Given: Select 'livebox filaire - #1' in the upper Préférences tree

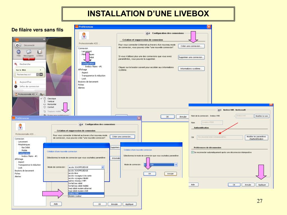Looking at the screenshot, I should tap(94, 67).
